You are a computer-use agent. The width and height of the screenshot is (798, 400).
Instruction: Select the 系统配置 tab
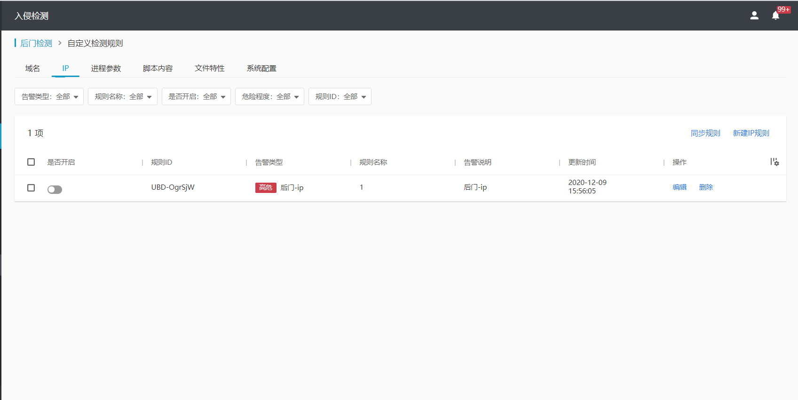click(x=261, y=69)
